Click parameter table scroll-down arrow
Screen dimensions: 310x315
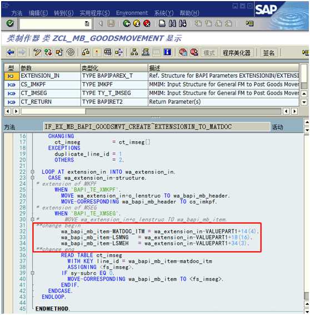[x=304, y=102]
